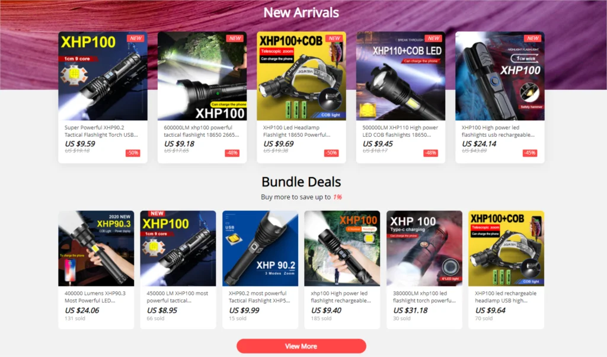
Task: Click the 500000LM XHP110 High power title
Action: (400, 131)
